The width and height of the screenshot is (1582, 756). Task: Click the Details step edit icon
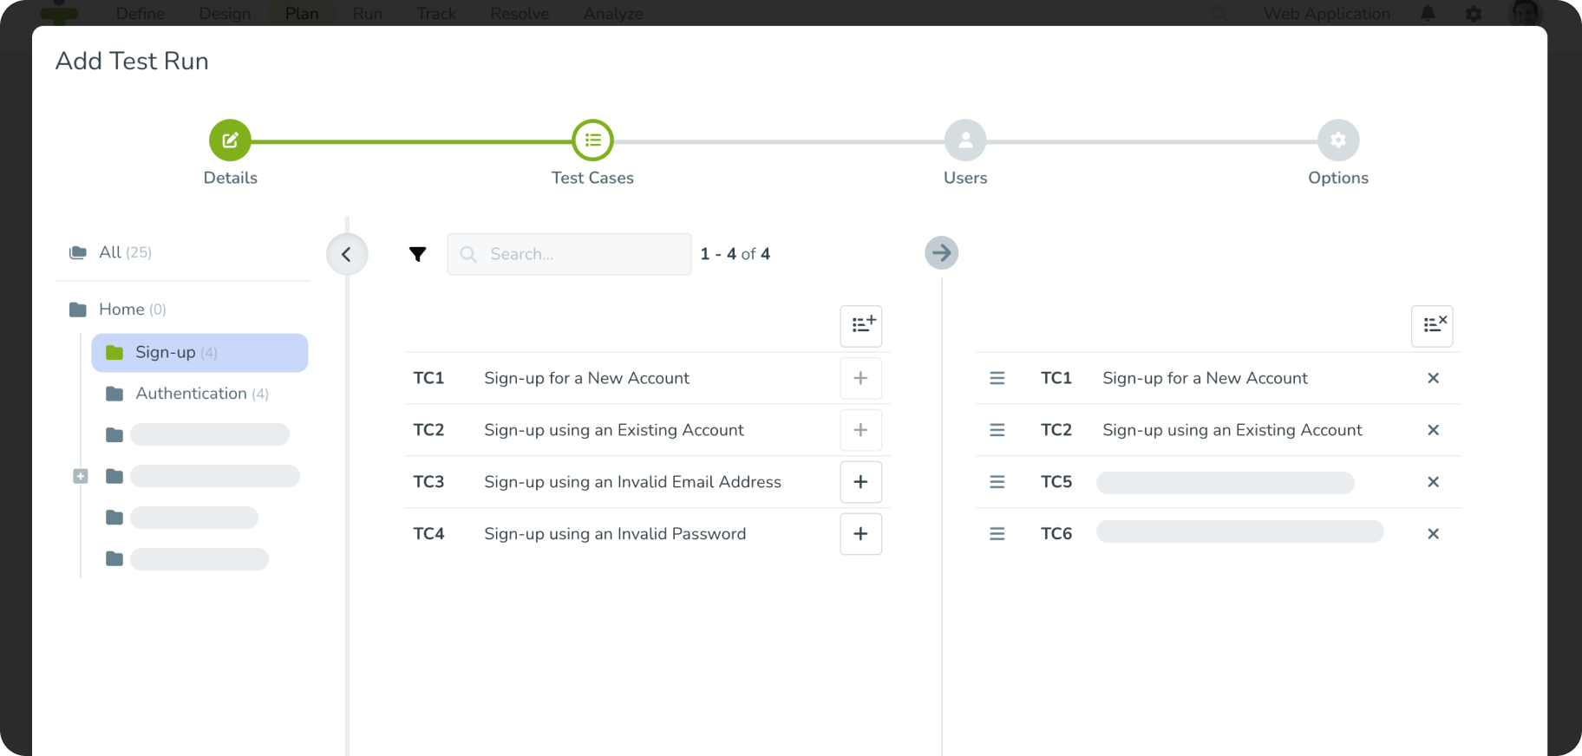tap(230, 140)
